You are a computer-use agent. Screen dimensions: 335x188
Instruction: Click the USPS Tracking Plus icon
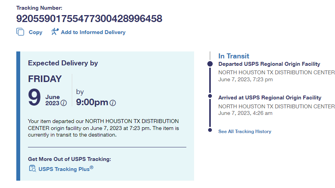point(33,168)
